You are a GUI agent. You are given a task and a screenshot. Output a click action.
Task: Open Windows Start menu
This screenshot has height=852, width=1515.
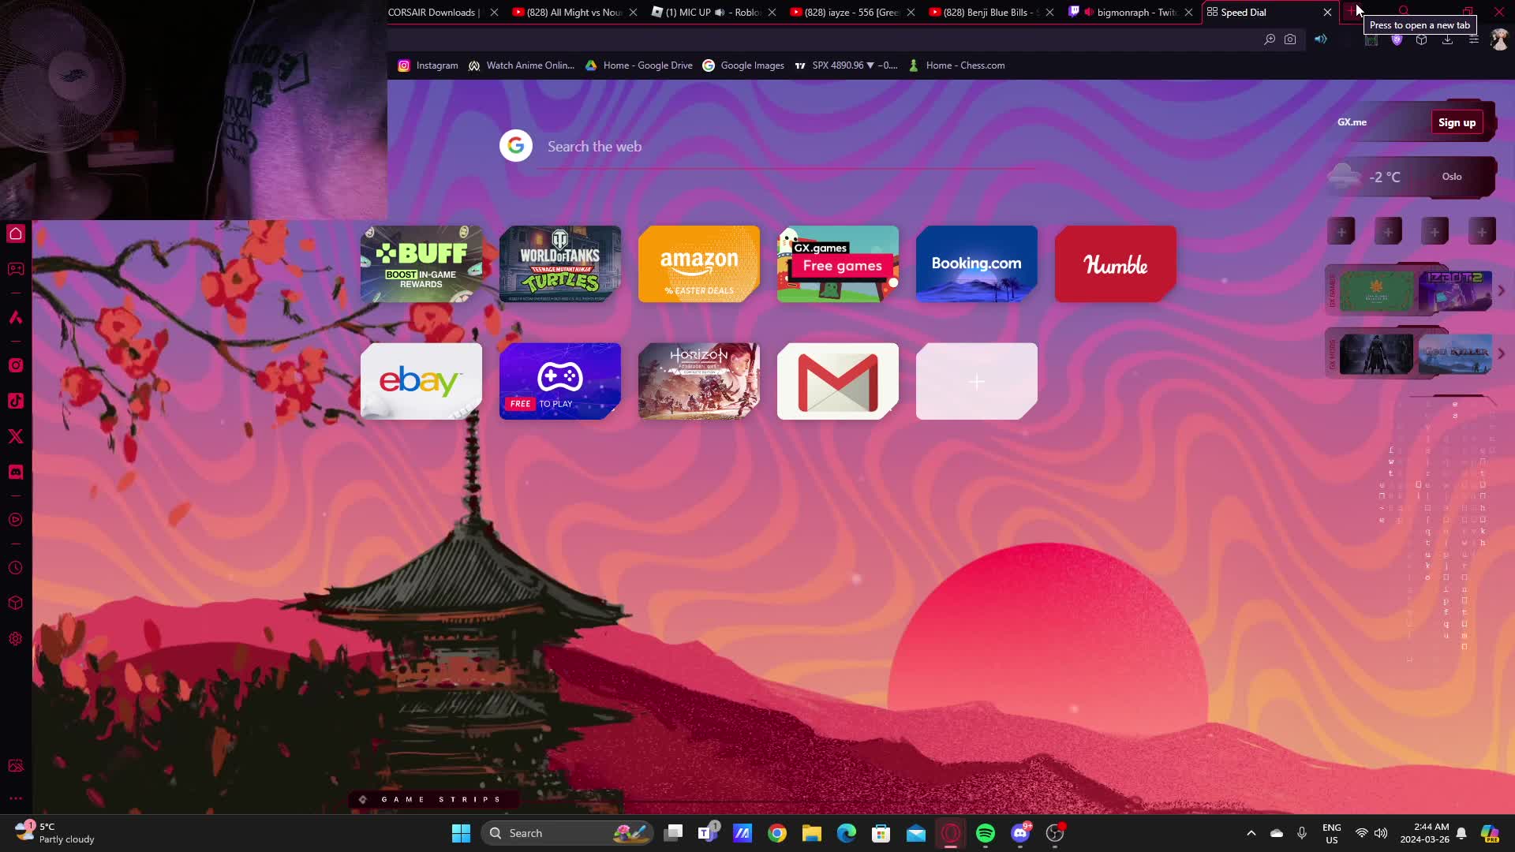pos(461,833)
